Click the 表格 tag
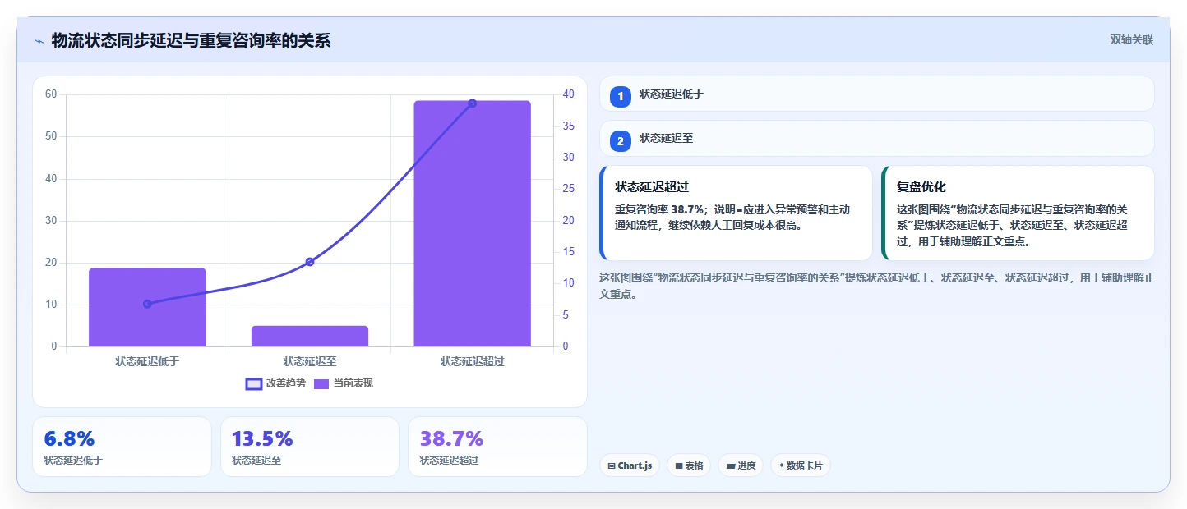The height and width of the screenshot is (509, 1187). pyautogui.click(x=689, y=465)
